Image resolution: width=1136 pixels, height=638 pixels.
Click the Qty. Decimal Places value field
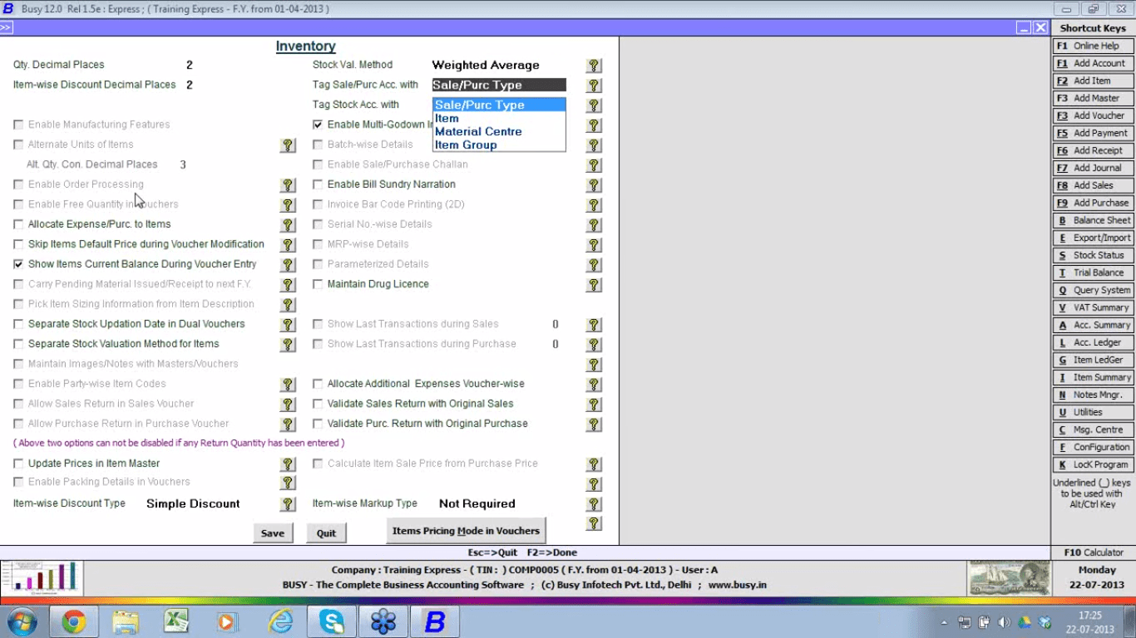pos(190,65)
